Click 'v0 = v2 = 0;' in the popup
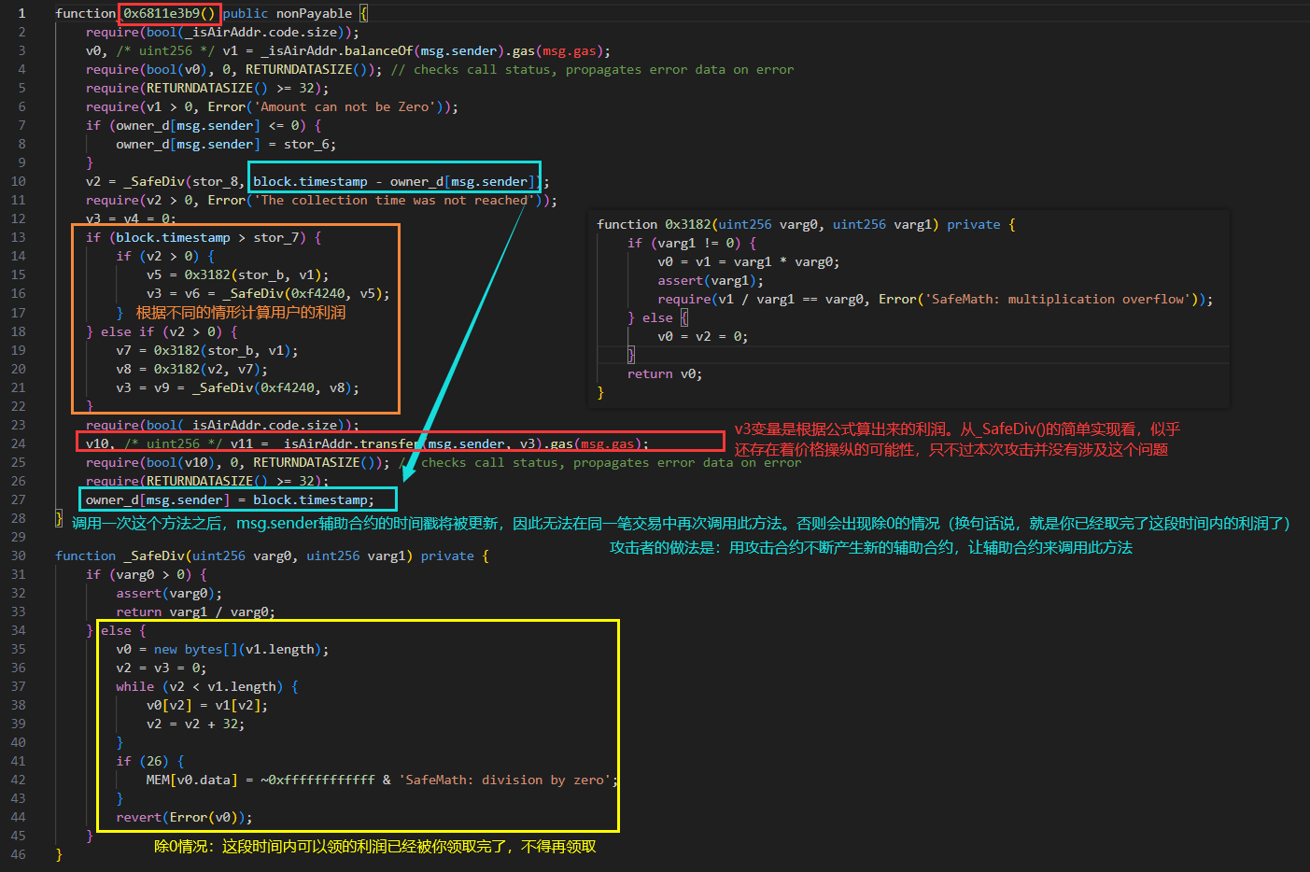 pyautogui.click(x=703, y=336)
